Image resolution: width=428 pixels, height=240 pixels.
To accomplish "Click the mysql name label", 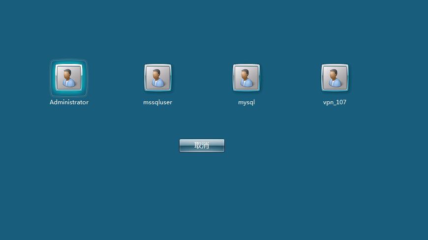I will pos(246,103).
